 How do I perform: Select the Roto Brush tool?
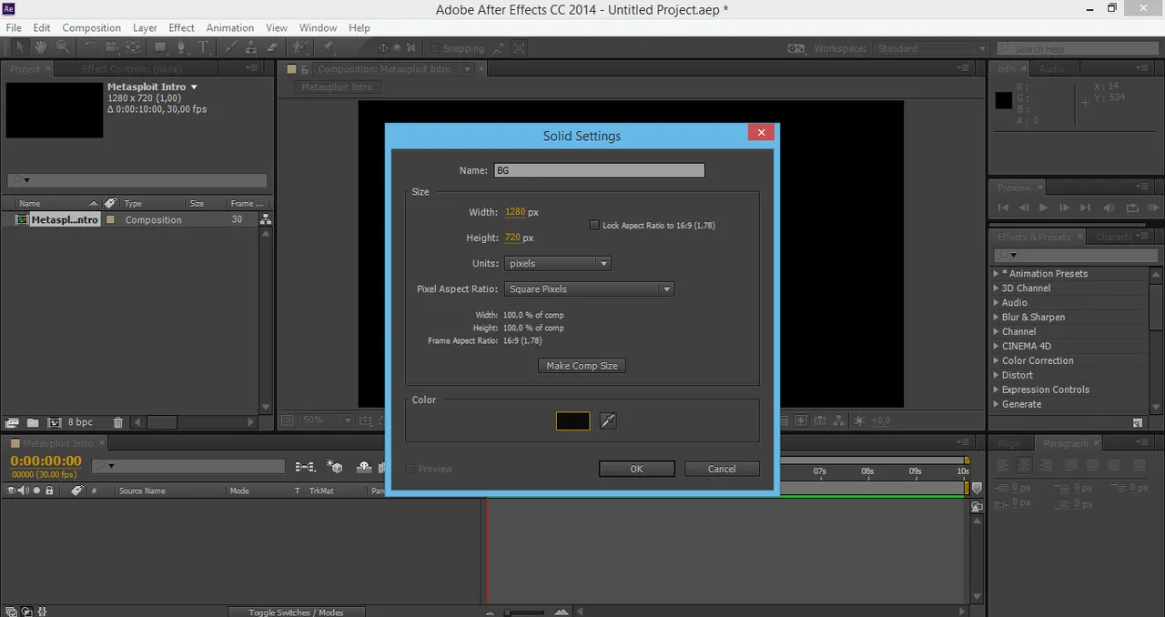pyautogui.click(x=300, y=47)
